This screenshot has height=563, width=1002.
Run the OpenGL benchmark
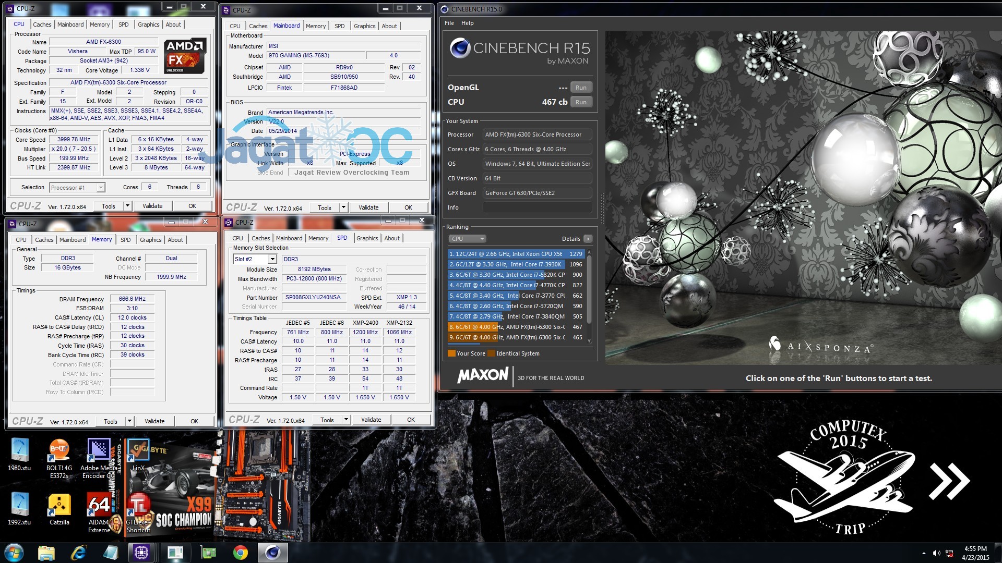[x=581, y=88]
